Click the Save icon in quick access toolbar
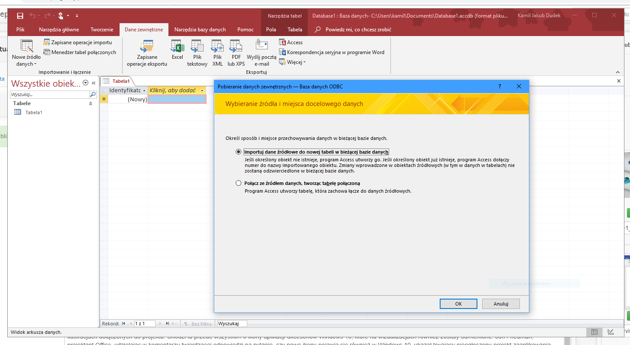 pyautogui.click(x=20, y=16)
